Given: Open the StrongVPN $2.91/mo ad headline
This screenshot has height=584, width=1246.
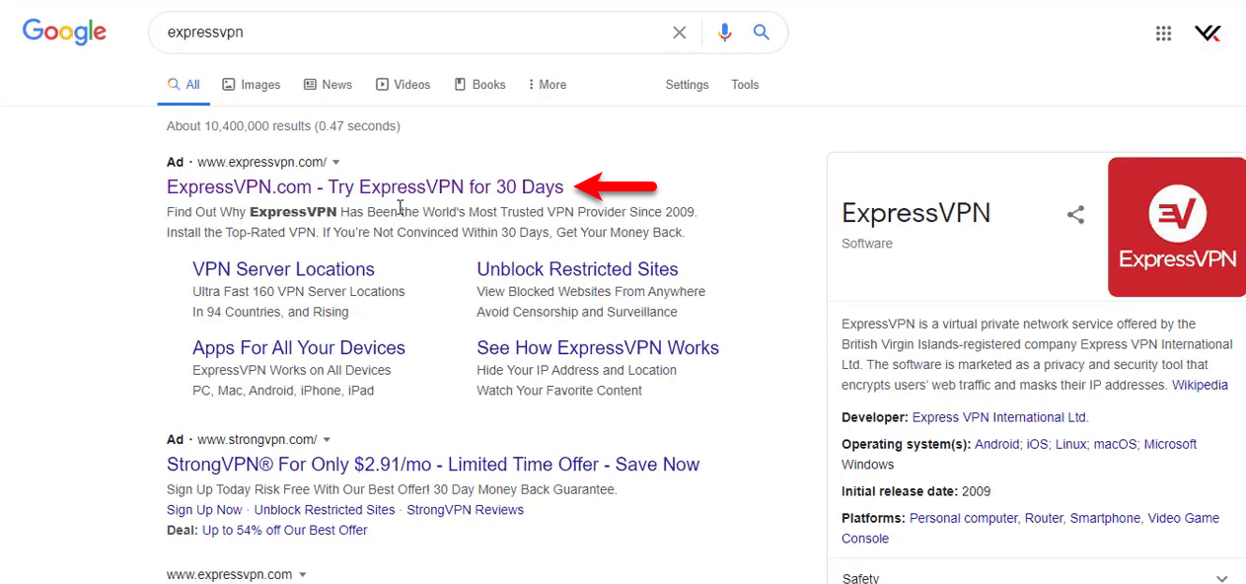Looking at the screenshot, I should point(433,465).
